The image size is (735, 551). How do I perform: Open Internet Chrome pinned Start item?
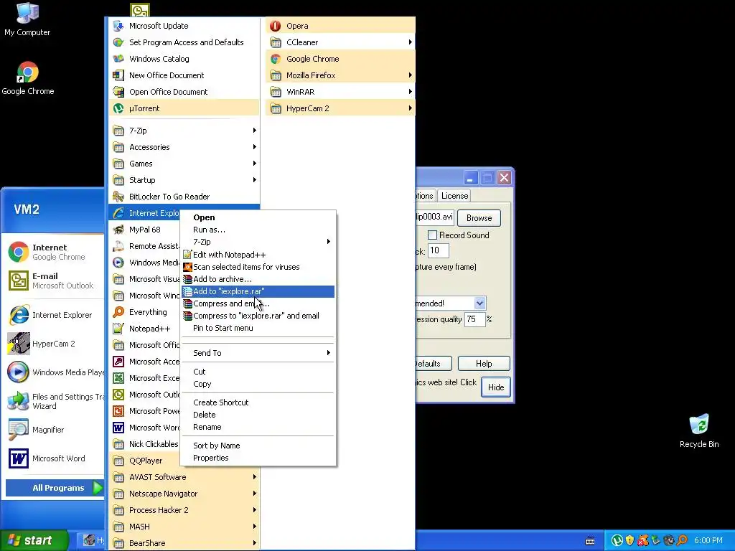point(53,252)
